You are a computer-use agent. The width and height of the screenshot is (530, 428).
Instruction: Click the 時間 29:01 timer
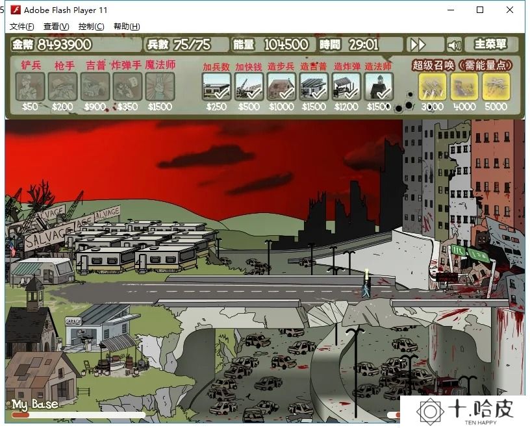(360, 45)
